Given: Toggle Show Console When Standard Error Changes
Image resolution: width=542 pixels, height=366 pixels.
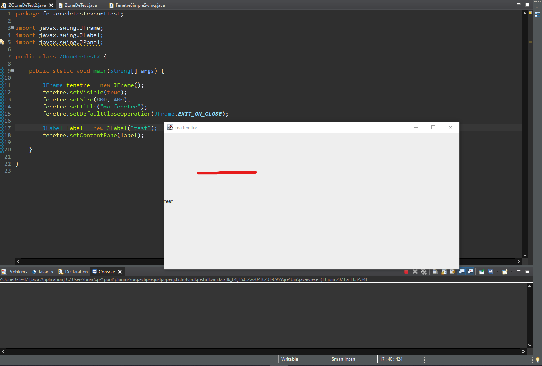Looking at the screenshot, I should coord(471,271).
